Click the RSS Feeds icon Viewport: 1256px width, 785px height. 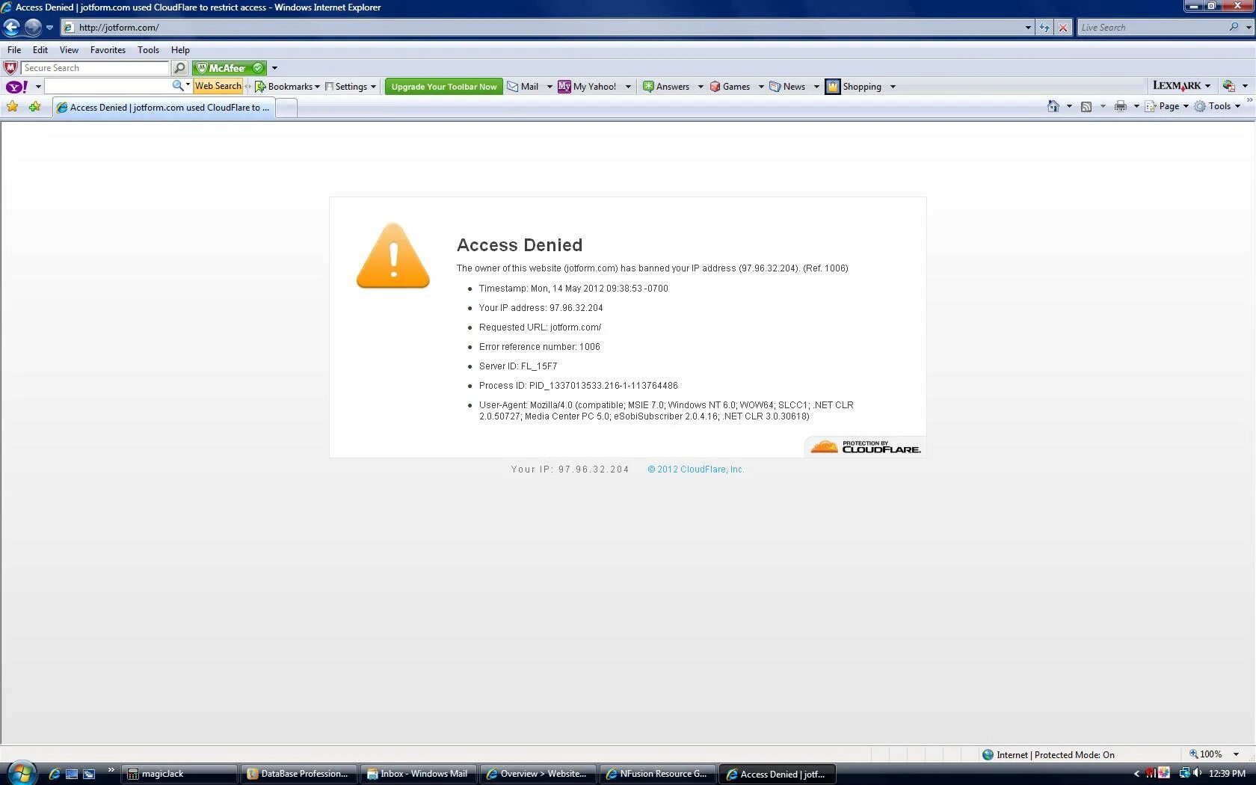pos(1086,106)
